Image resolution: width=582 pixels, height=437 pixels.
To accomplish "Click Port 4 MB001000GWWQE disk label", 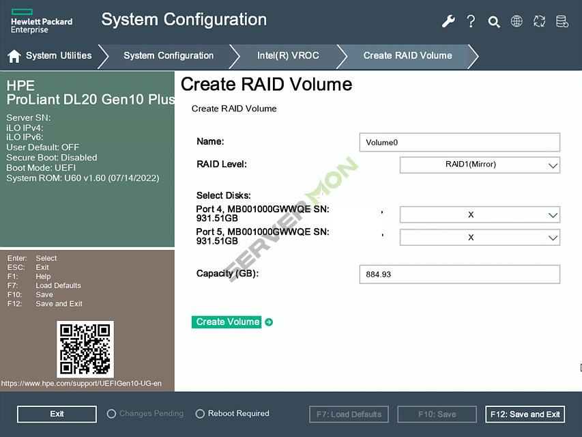I will click(263, 214).
